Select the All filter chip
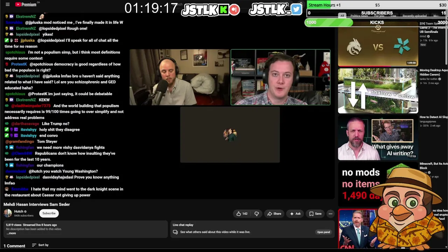This screenshot has height=252, width=448. pyautogui.click(x=342, y=16)
